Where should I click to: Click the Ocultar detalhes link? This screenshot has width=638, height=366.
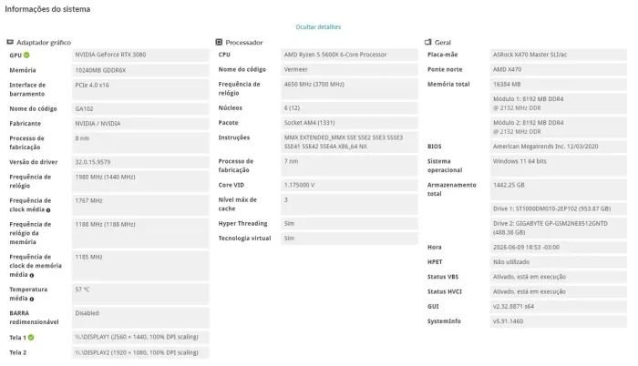point(318,26)
